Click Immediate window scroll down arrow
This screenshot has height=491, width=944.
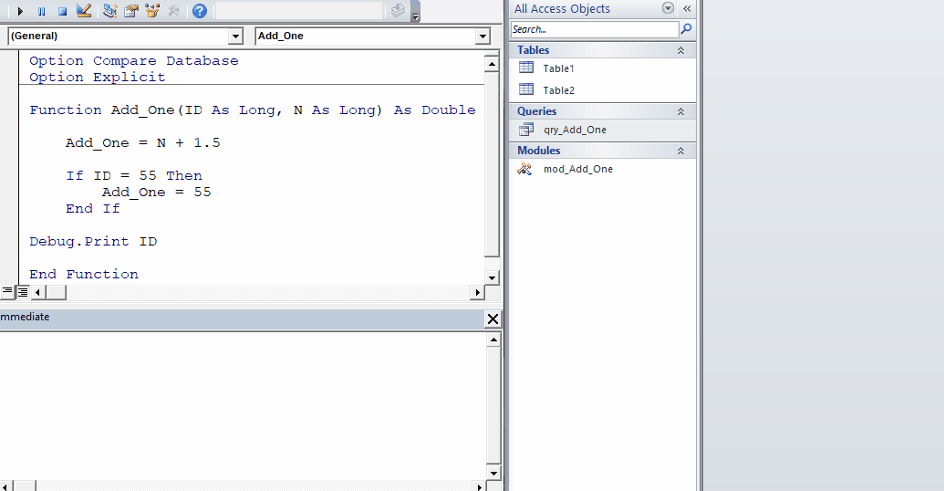pyautogui.click(x=493, y=473)
